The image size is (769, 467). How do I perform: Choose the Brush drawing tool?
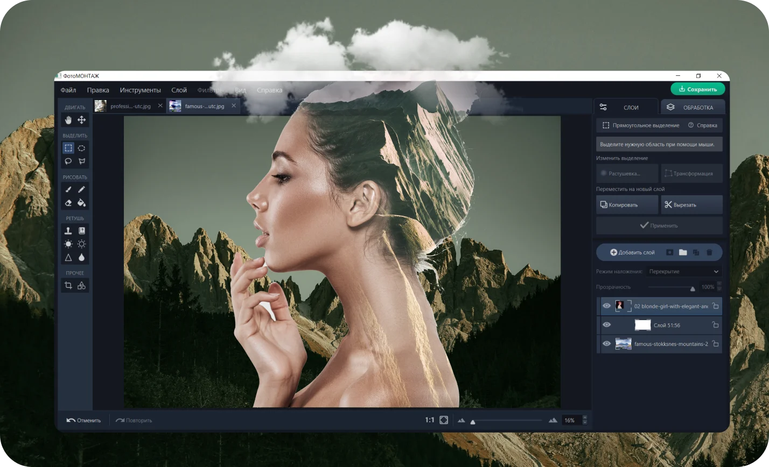[68, 189]
